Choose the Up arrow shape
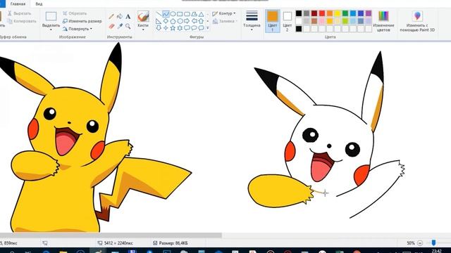Image resolution: width=451 pixels, height=253 pixels. click(202, 21)
